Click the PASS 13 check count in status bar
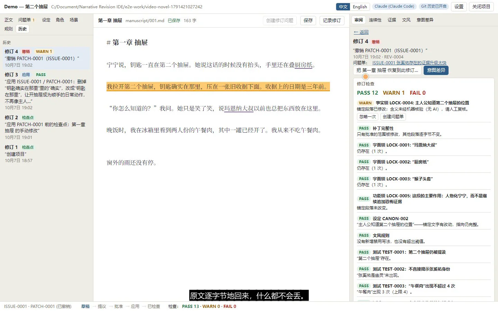The image size is (498, 311). (191, 307)
